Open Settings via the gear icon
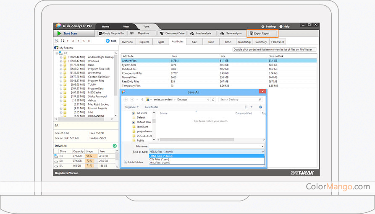Screen dimensions: 375x214 [x=263, y=26]
